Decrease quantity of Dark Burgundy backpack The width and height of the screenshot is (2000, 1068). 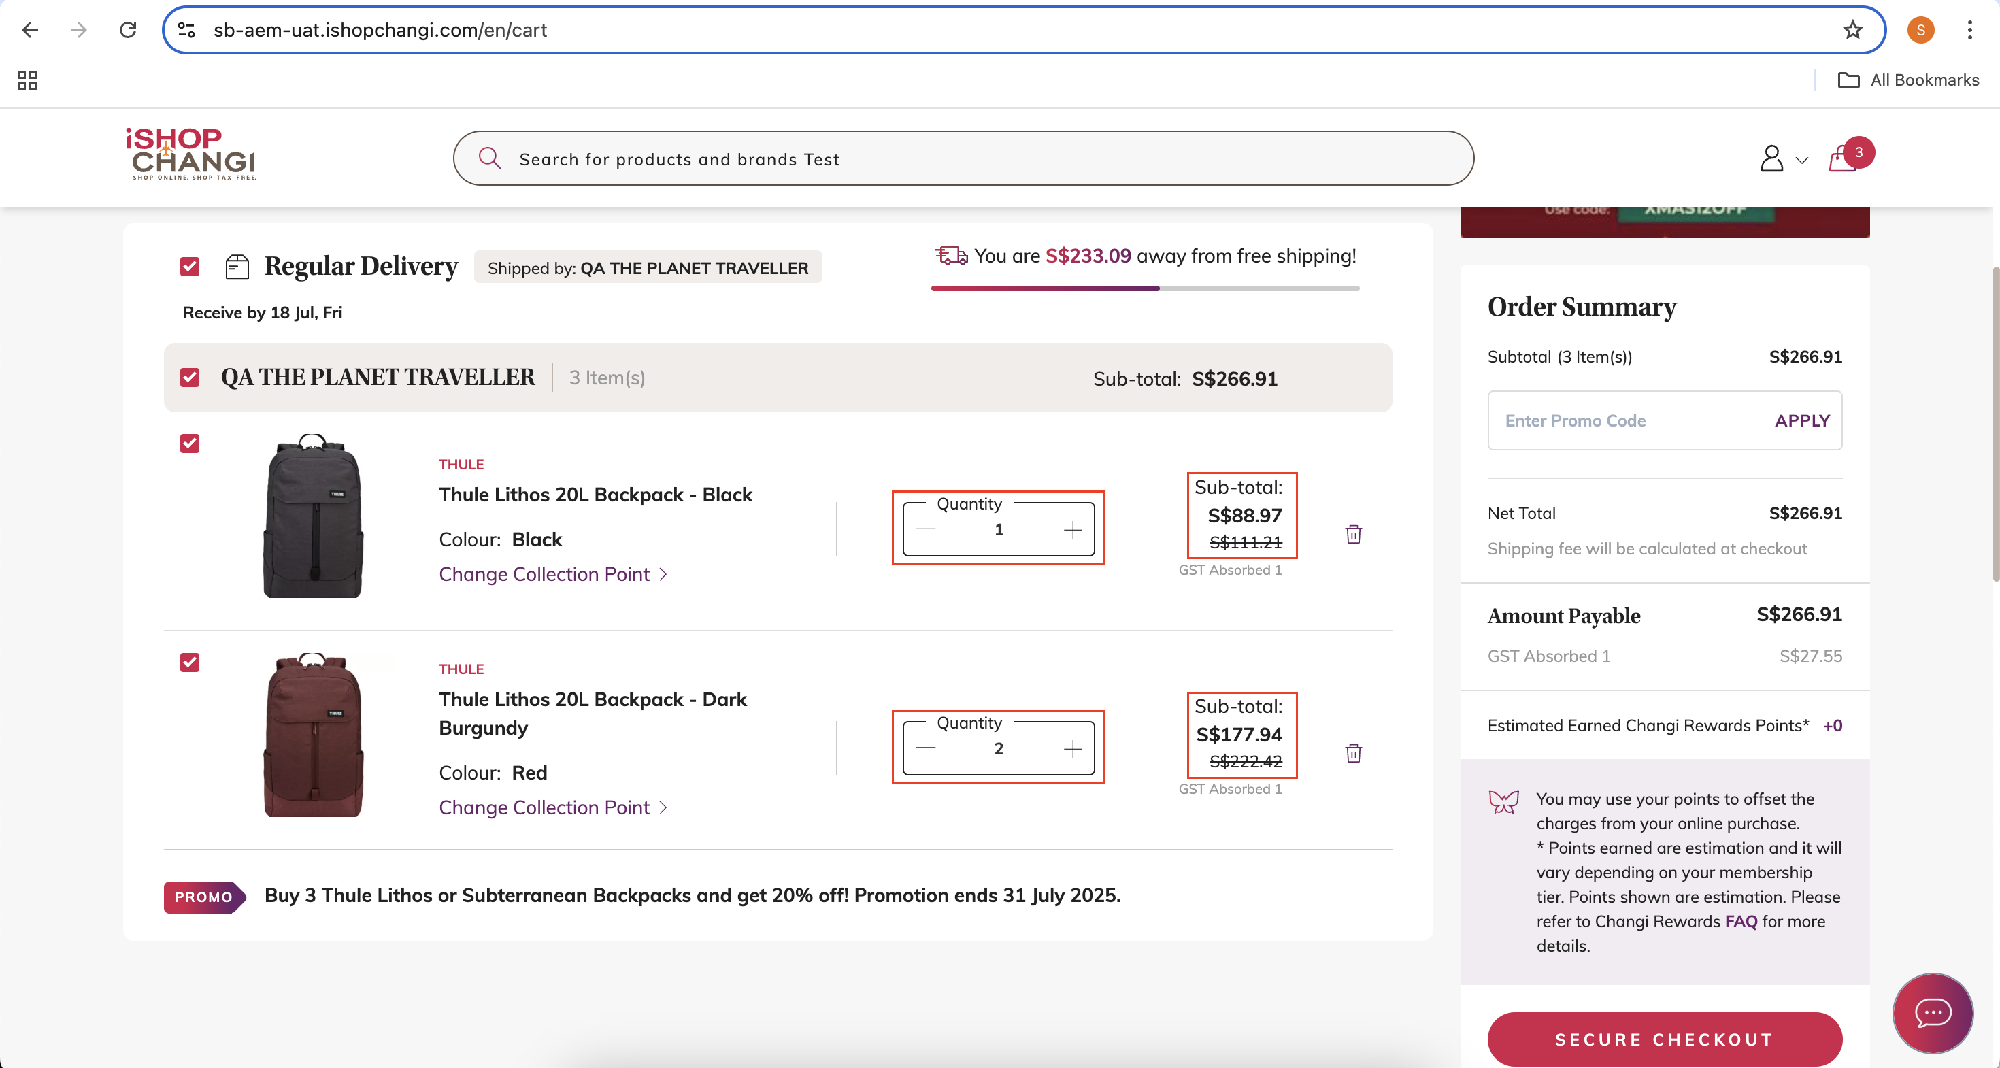(925, 748)
